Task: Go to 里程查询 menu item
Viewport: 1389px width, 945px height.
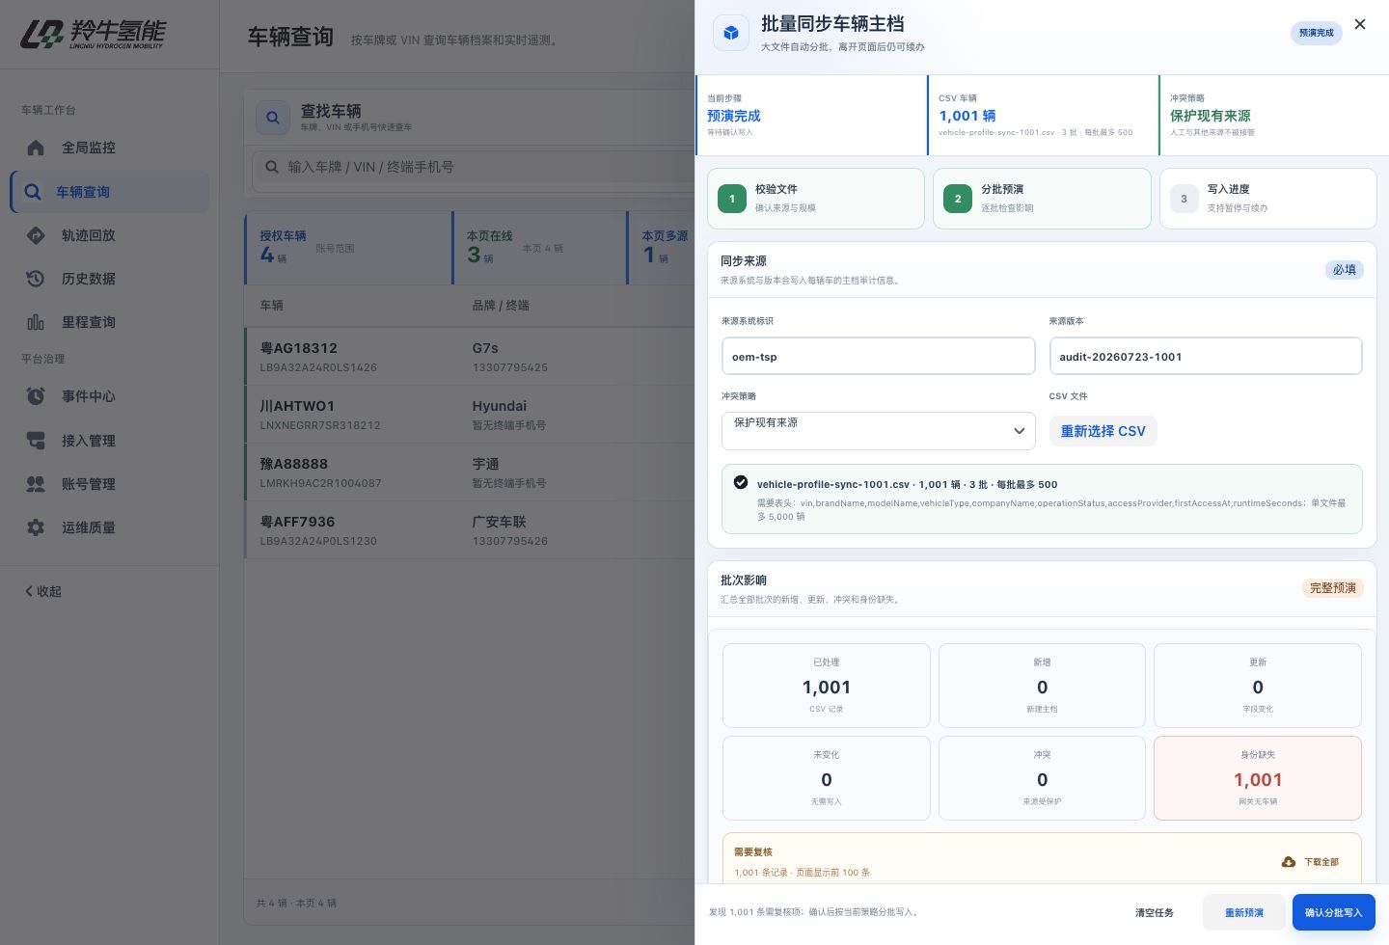Action: (x=110, y=322)
